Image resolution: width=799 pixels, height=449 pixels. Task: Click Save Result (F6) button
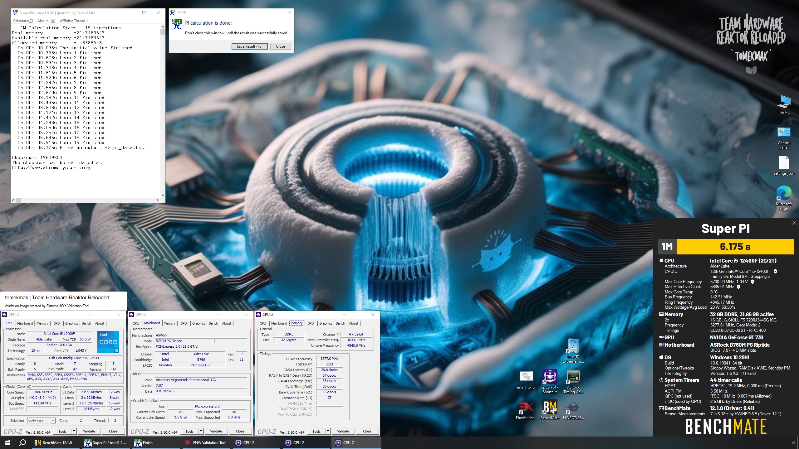[249, 46]
